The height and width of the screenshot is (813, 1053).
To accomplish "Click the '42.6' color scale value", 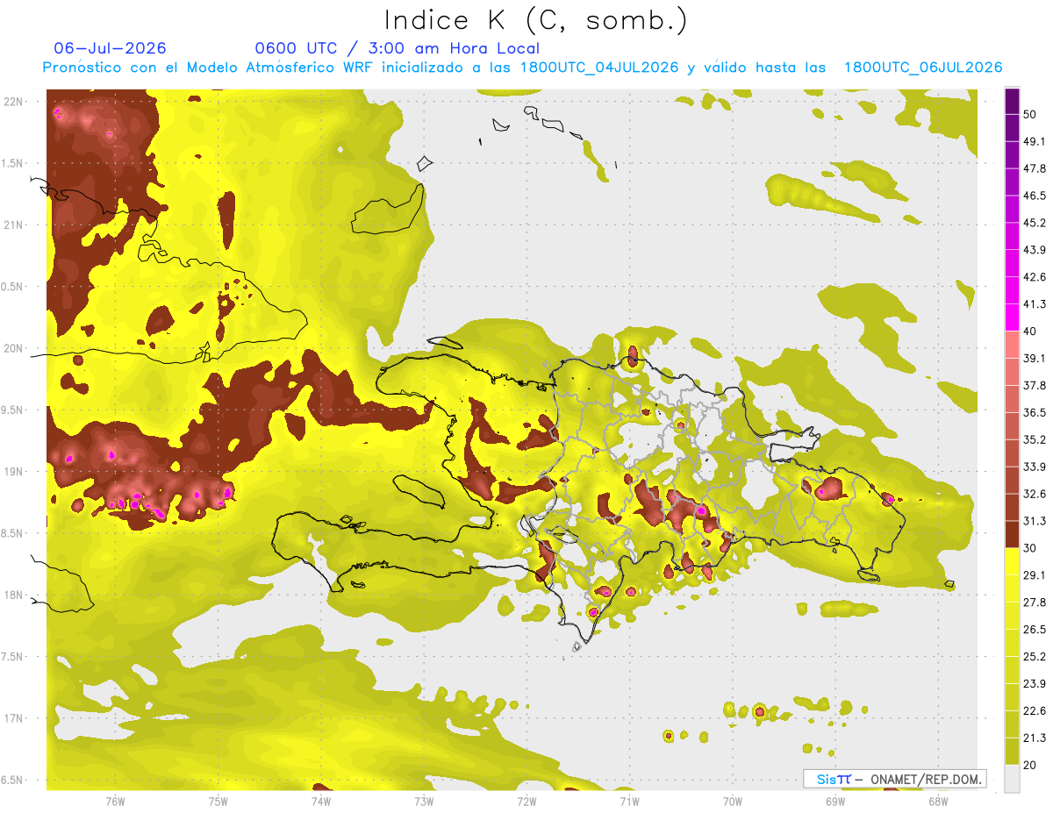I will pos(1034,278).
